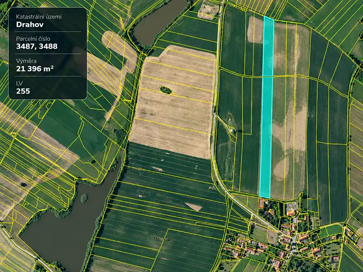363x272 pixels.
Task: Select the cyan highlighted parcel strip
Action: click(267, 107)
